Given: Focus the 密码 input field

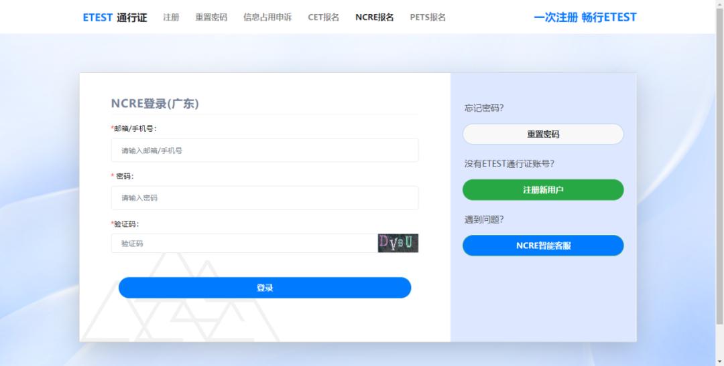Looking at the screenshot, I should point(265,198).
